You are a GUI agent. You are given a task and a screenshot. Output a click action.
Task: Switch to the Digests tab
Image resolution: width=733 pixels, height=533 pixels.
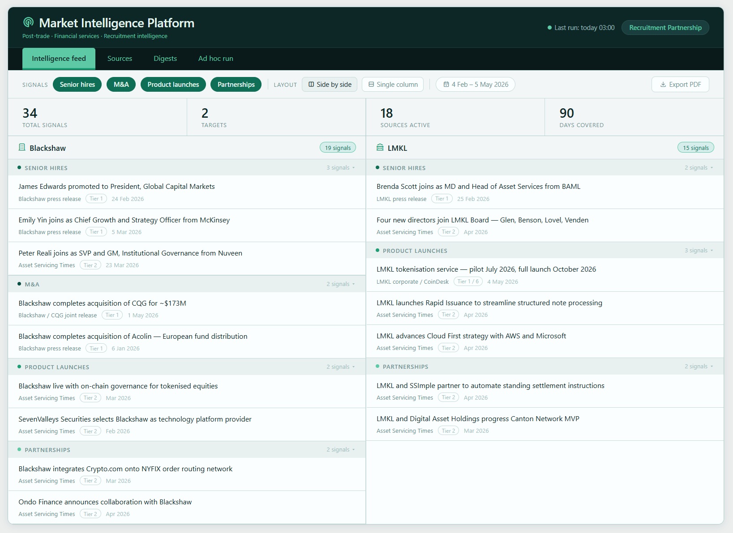click(165, 59)
